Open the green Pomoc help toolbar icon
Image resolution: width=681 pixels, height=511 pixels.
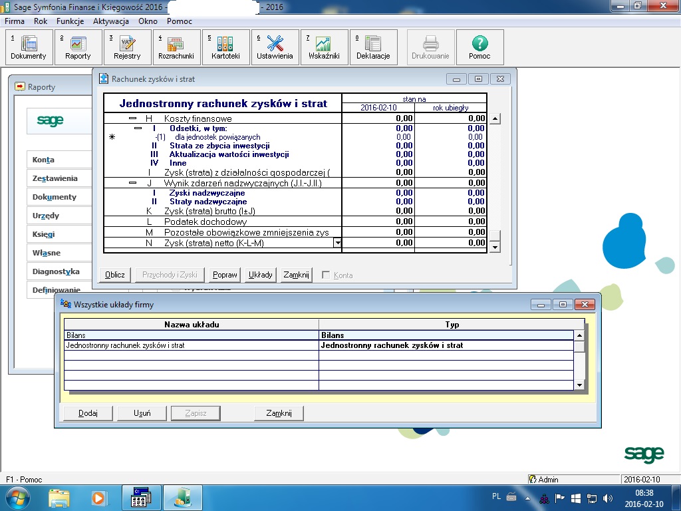(480, 47)
